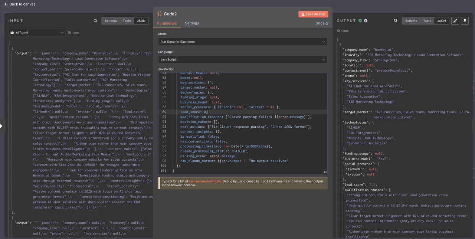
Task: Click inside the JavaScript code editor
Action: point(243,123)
